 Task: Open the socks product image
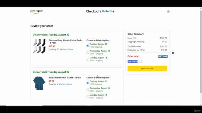39,46
